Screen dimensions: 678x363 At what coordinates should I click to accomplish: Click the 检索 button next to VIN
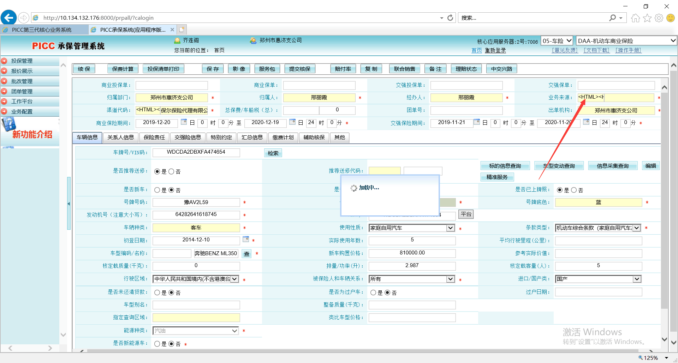click(x=273, y=153)
